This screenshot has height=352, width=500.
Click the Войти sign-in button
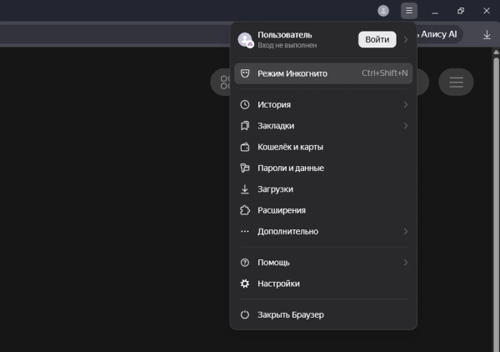tap(377, 39)
